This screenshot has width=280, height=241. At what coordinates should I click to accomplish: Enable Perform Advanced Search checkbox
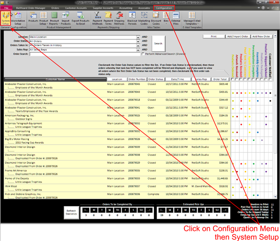[x=144, y=54]
